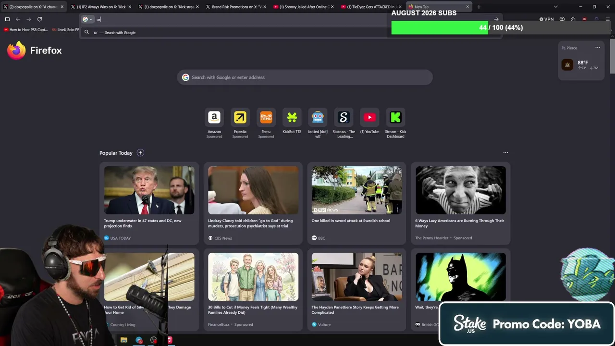Viewport: 615px width, 346px height.
Task: Go back one page
Action: pyautogui.click(x=18, y=19)
